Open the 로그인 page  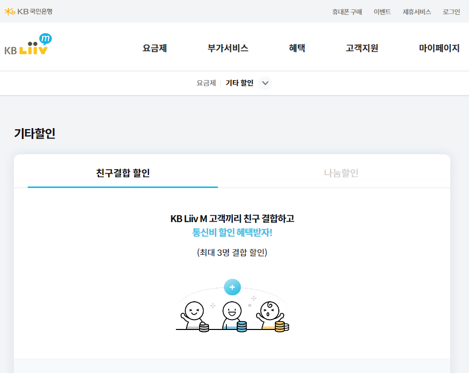[x=451, y=11]
